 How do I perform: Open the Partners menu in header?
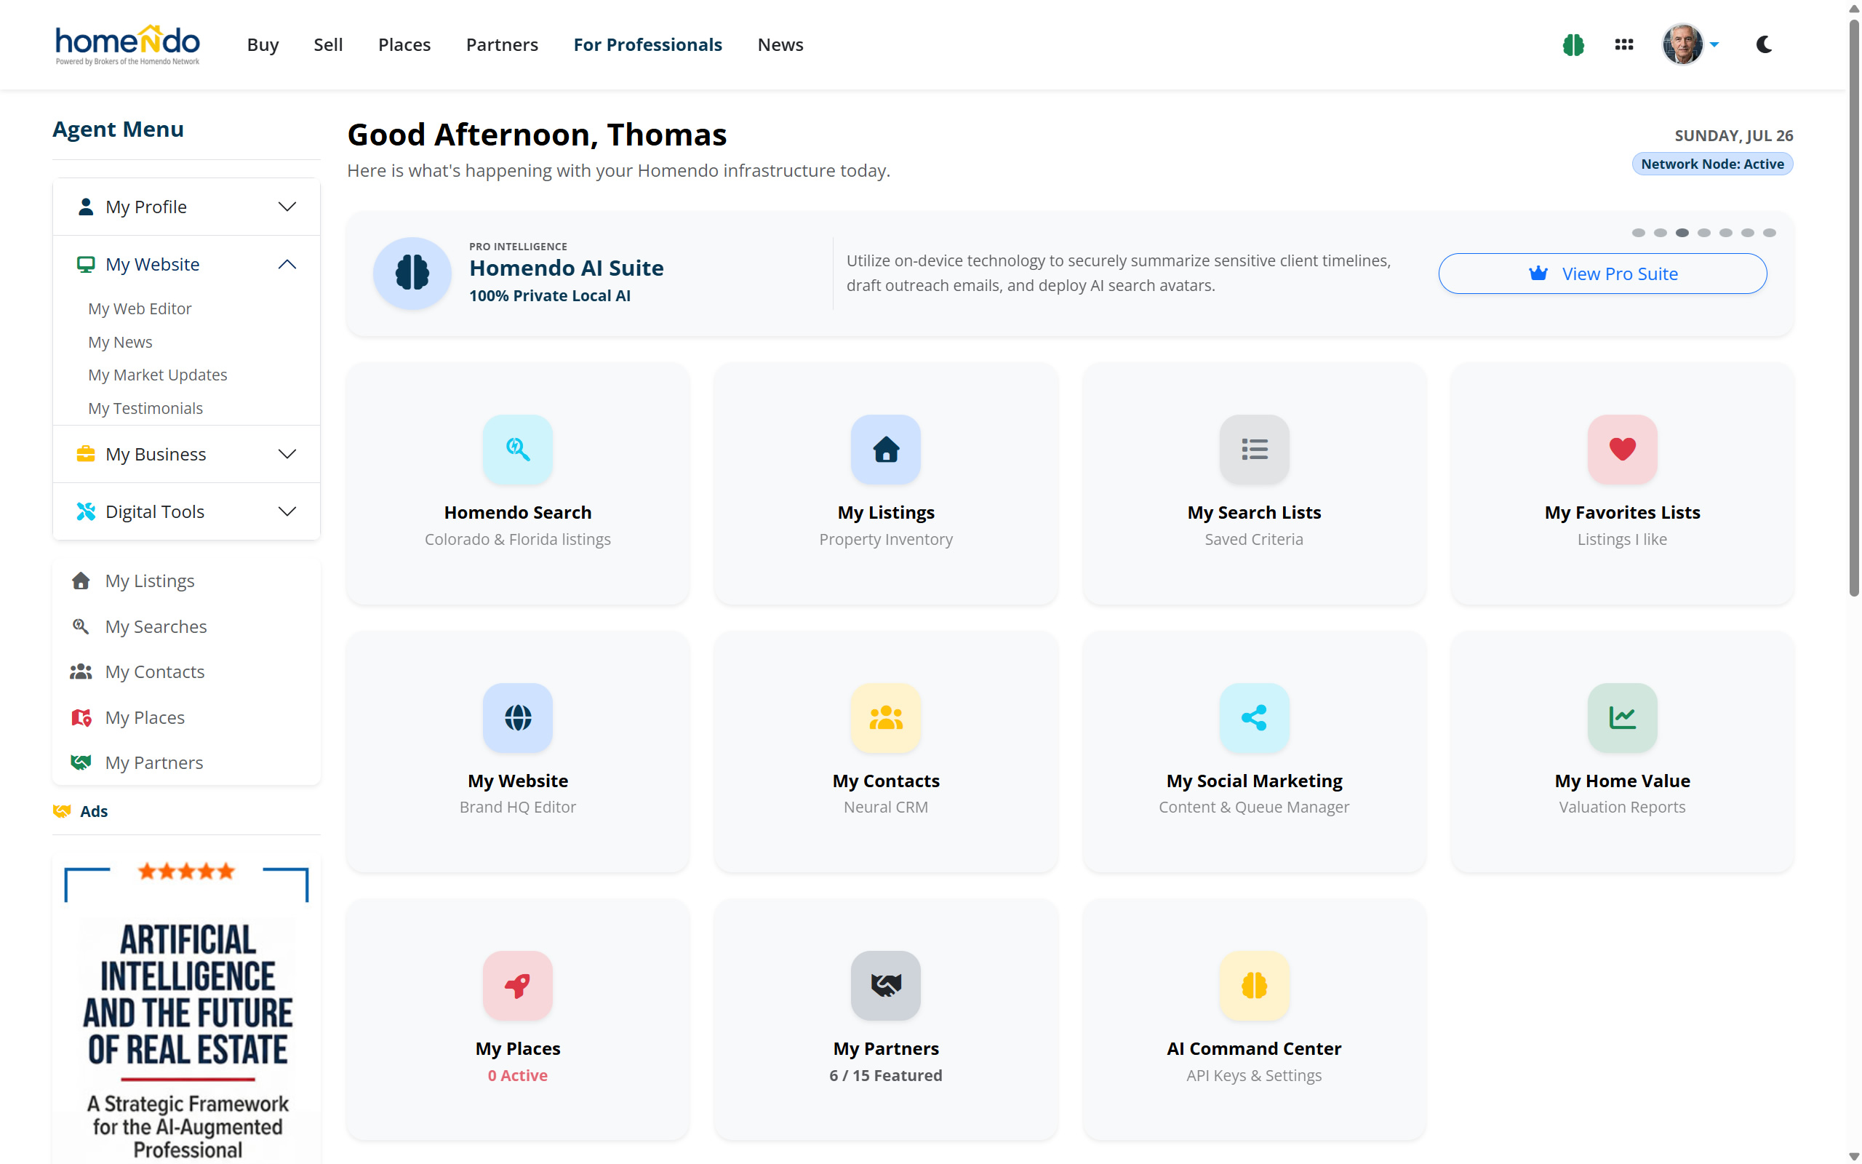coord(502,44)
